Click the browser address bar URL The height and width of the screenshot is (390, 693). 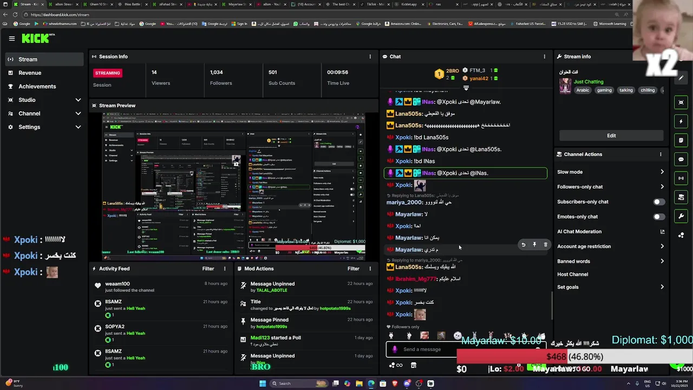[x=60, y=15]
